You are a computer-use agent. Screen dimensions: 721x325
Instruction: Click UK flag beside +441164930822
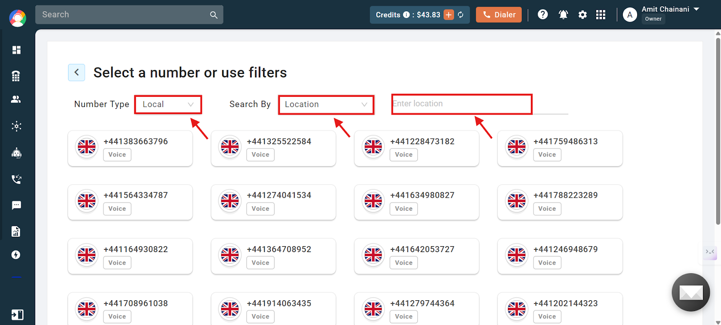tap(87, 255)
